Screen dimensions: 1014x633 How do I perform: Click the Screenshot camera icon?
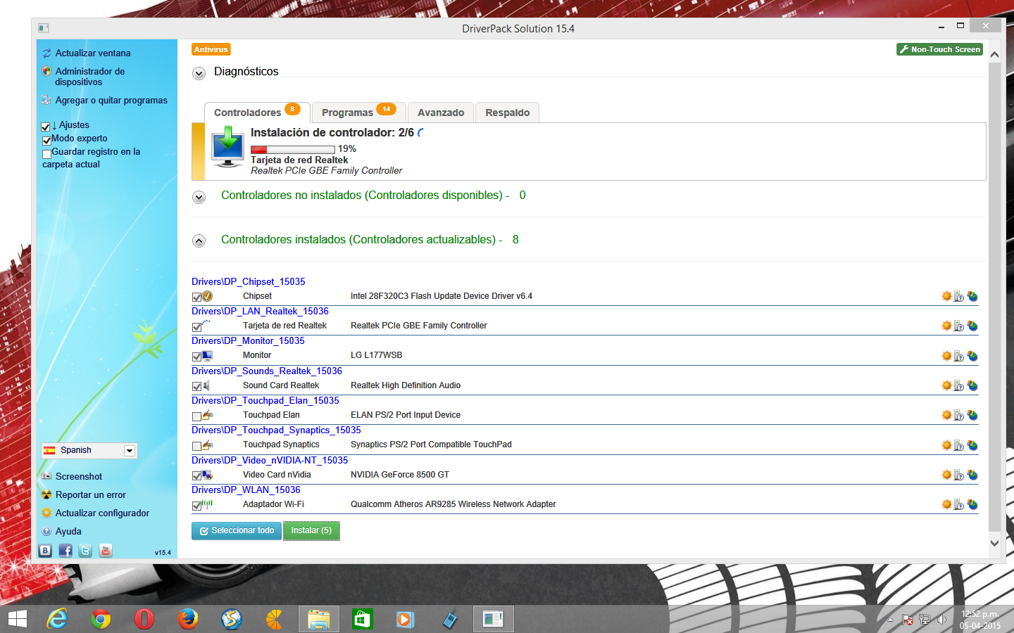pos(46,476)
